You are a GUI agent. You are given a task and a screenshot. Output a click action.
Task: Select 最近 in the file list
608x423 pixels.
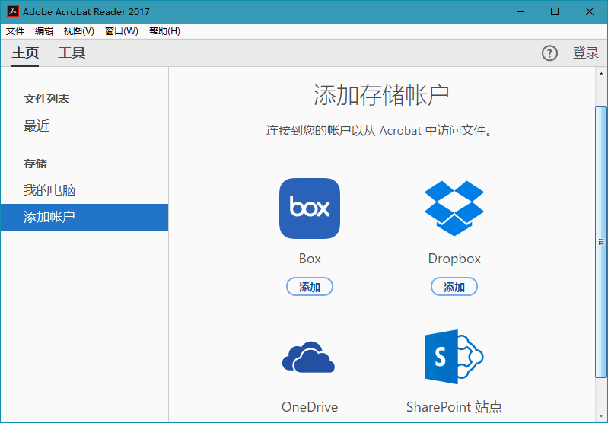tap(37, 126)
